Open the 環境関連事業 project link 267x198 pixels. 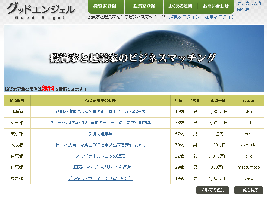pyautogui.click(x=100, y=134)
